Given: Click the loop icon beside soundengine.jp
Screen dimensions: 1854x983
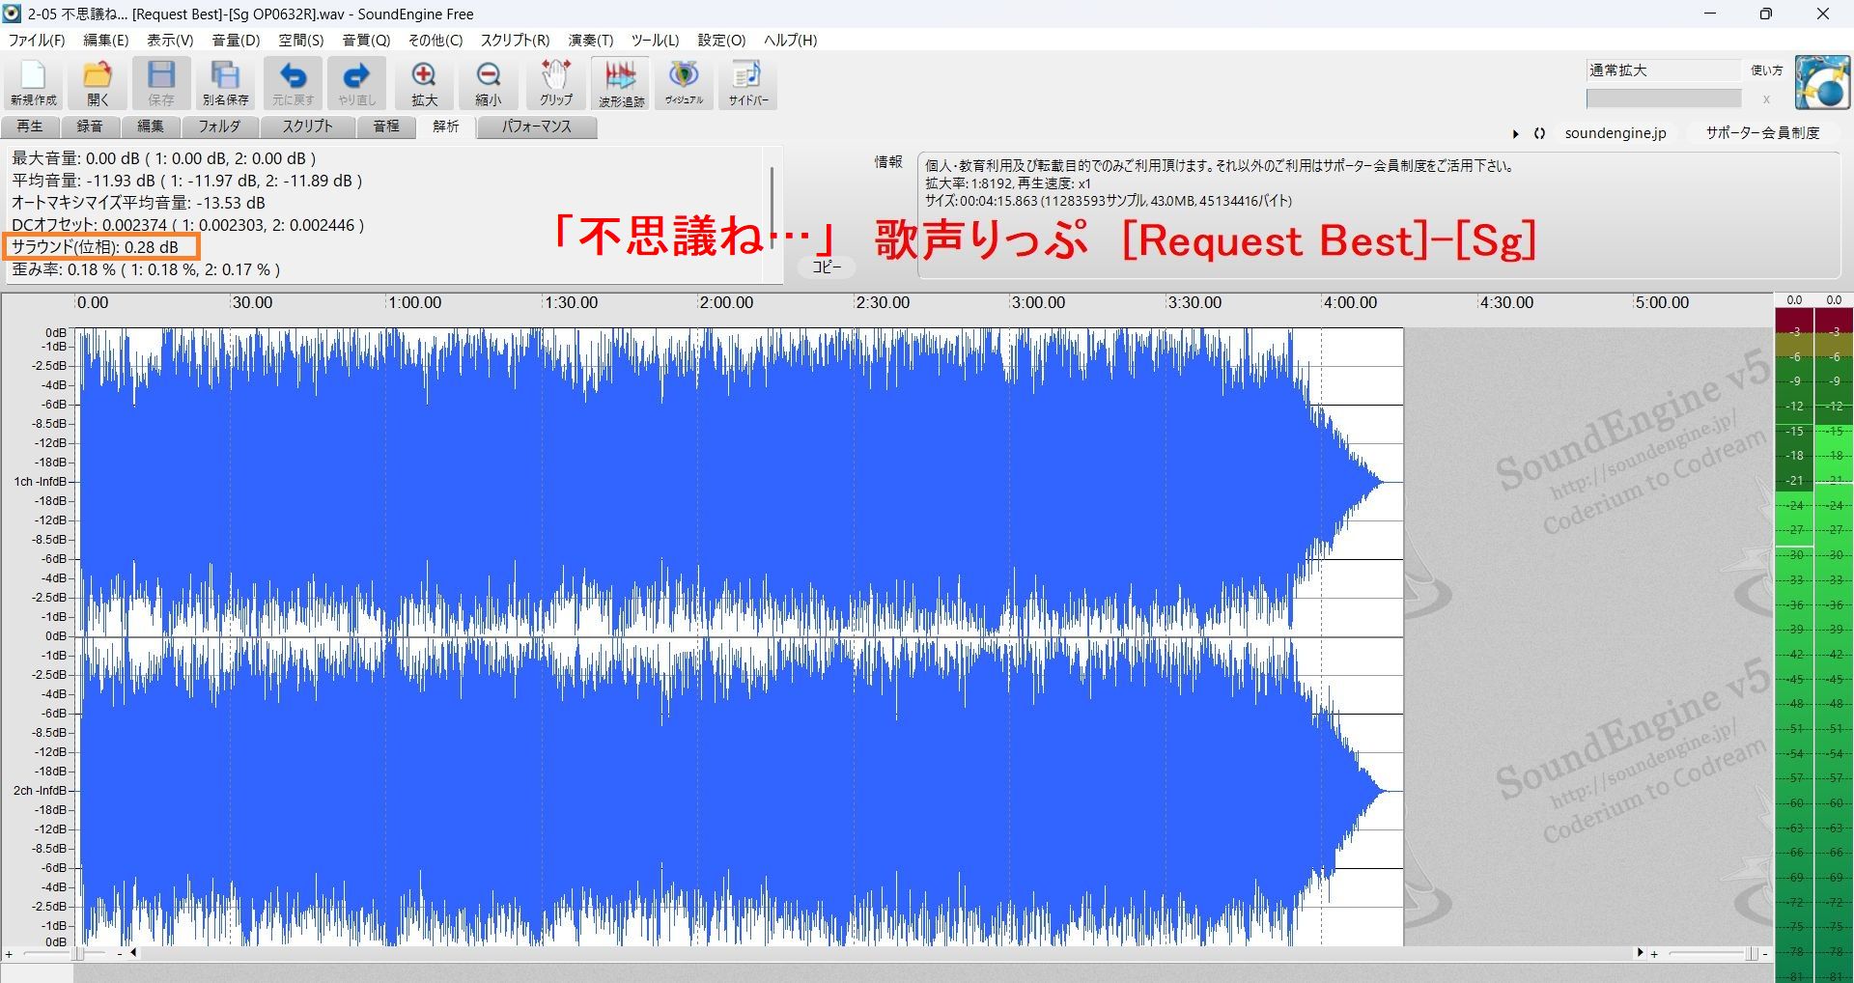Looking at the screenshot, I should click(x=1539, y=134).
